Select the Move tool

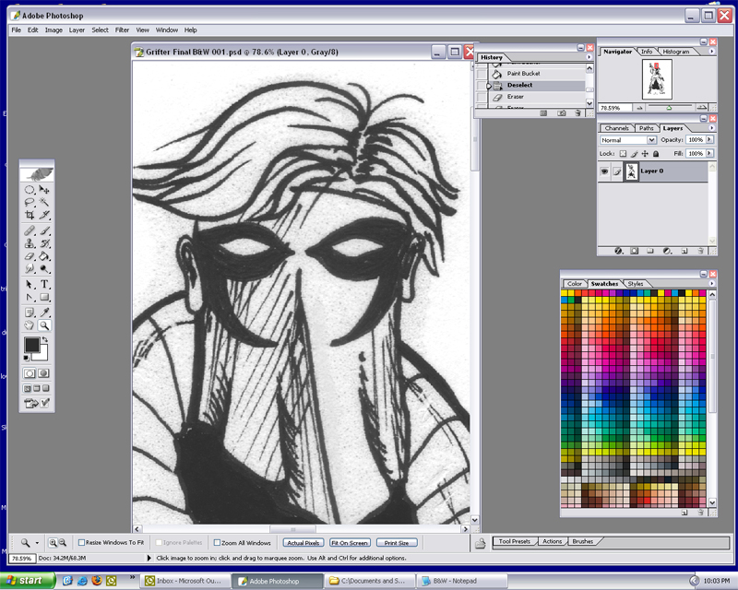[44, 190]
